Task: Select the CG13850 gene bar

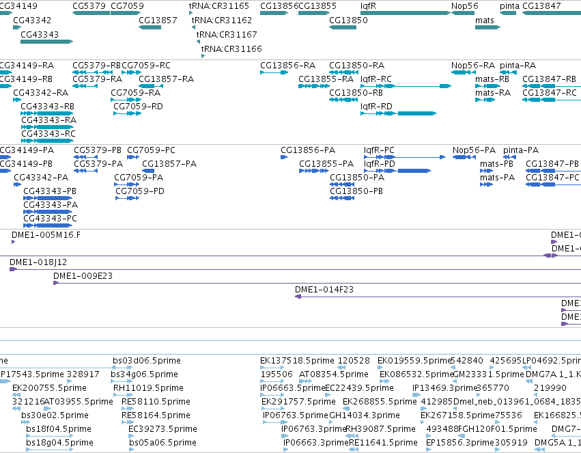Action: pyautogui.click(x=343, y=27)
